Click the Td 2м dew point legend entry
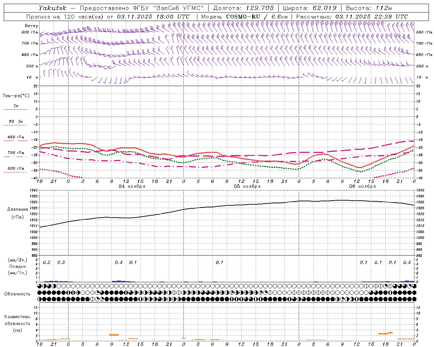434x347 pixels. coord(16,122)
